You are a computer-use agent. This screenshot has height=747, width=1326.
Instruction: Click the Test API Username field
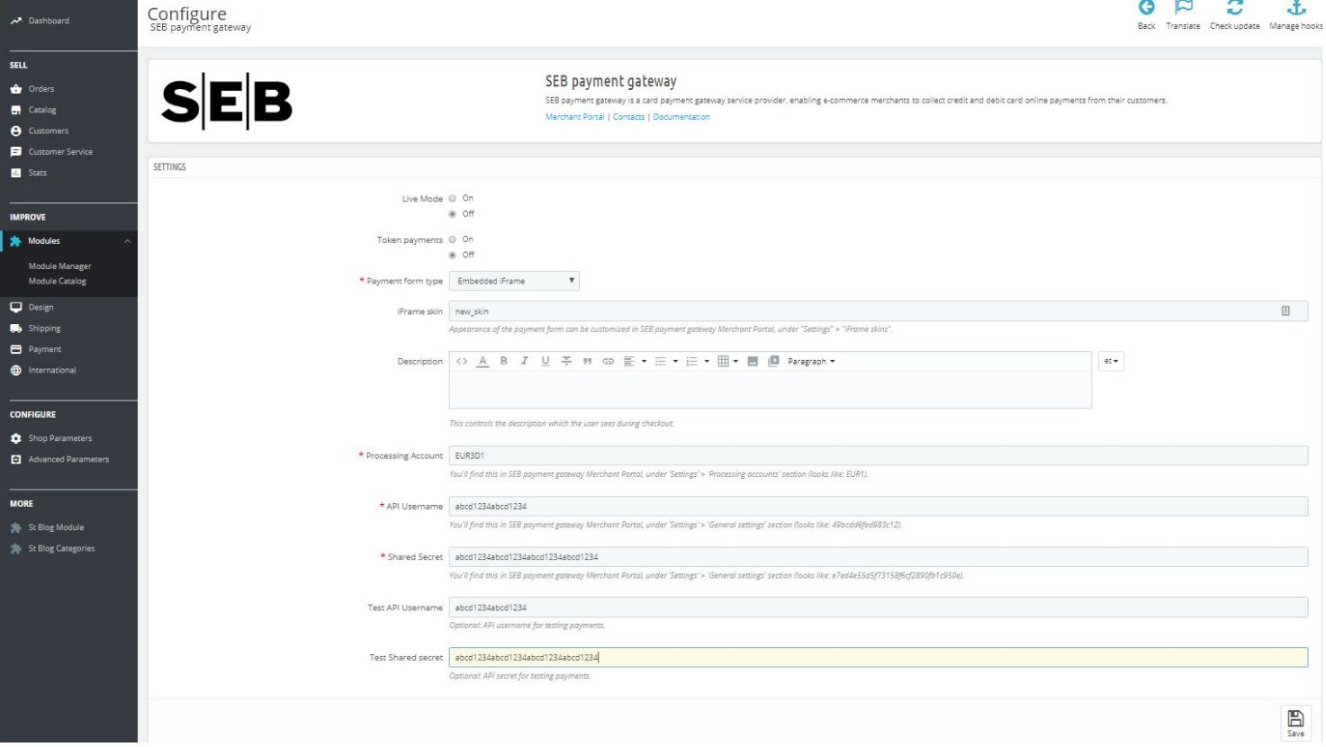click(879, 607)
